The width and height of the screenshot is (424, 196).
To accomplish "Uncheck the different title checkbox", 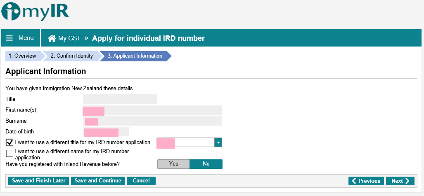I will tap(10, 143).
